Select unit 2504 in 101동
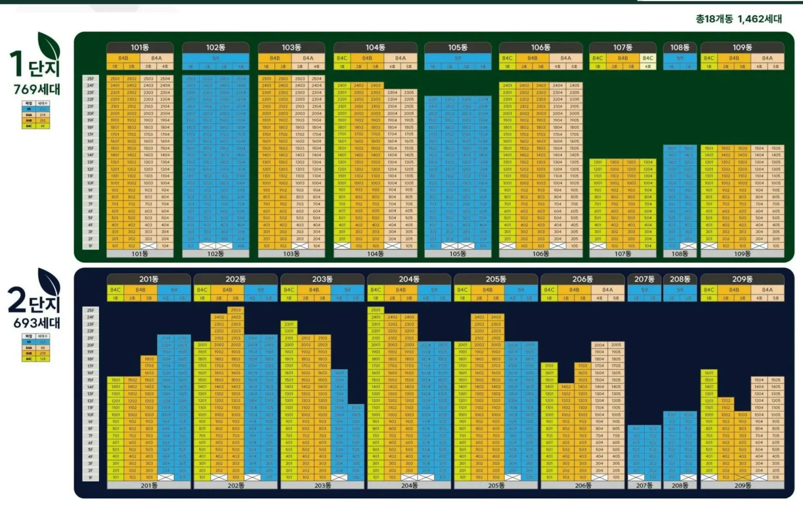 (165, 79)
